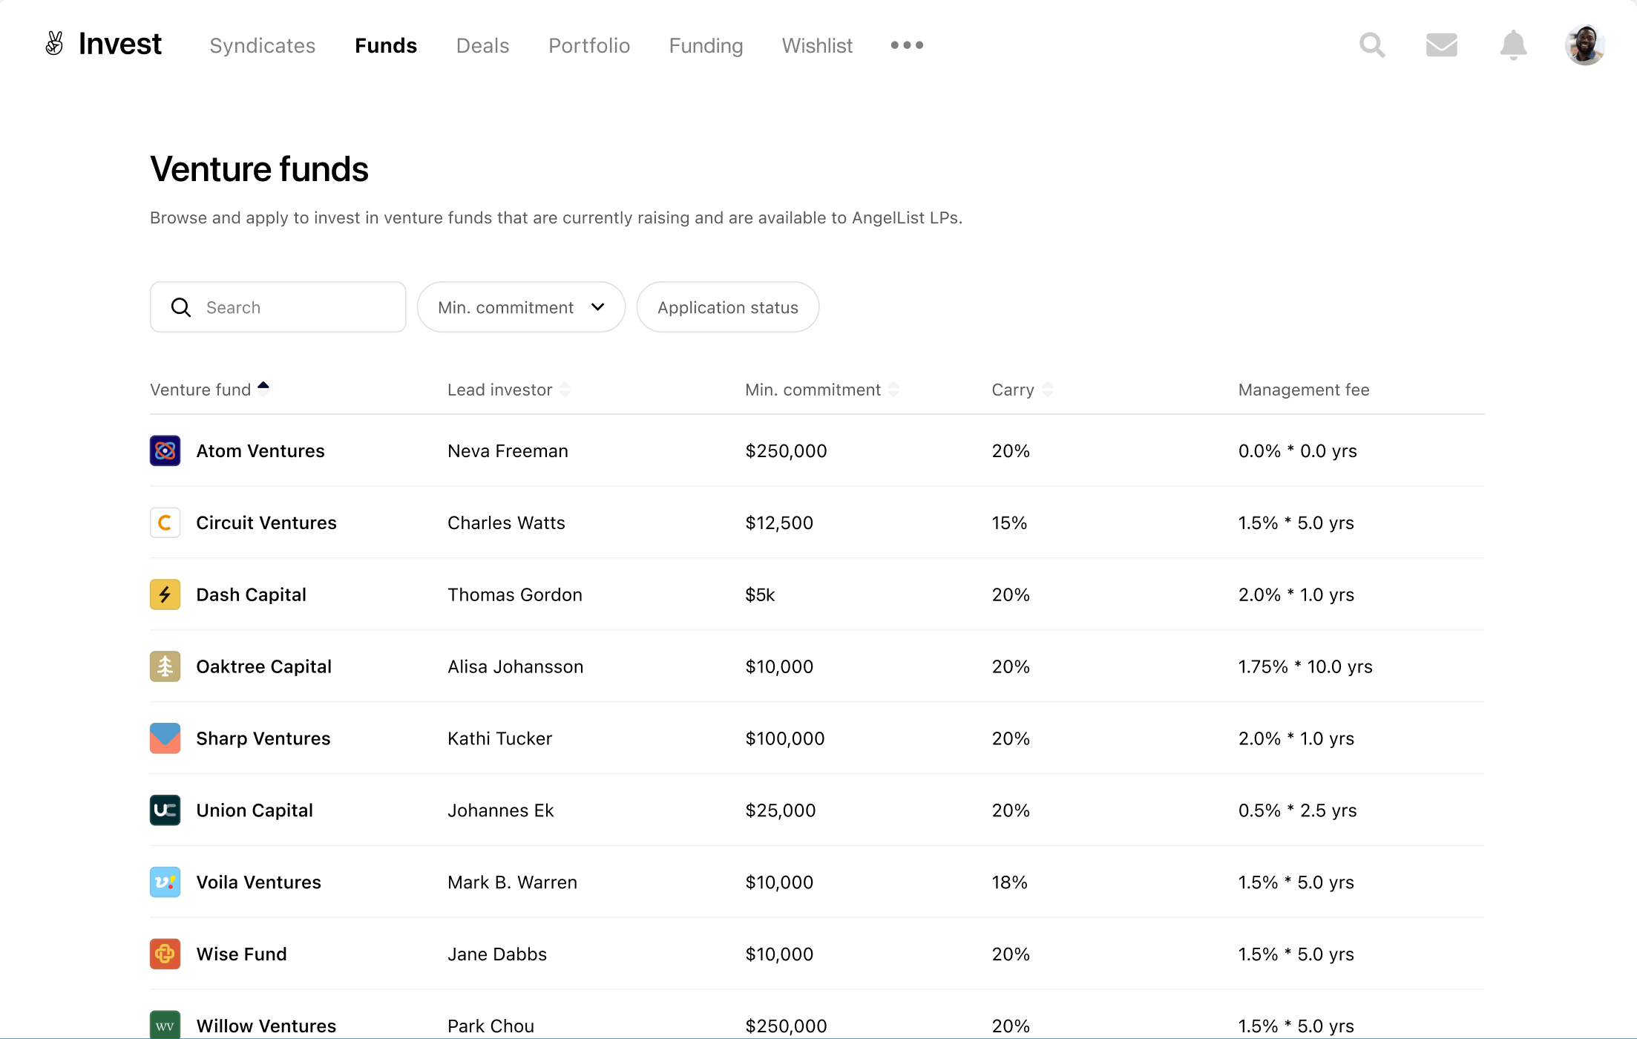This screenshot has height=1039, width=1637.
Task: Click lead investor Alisa Johansson
Action: pyautogui.click(x=515, y=666)
